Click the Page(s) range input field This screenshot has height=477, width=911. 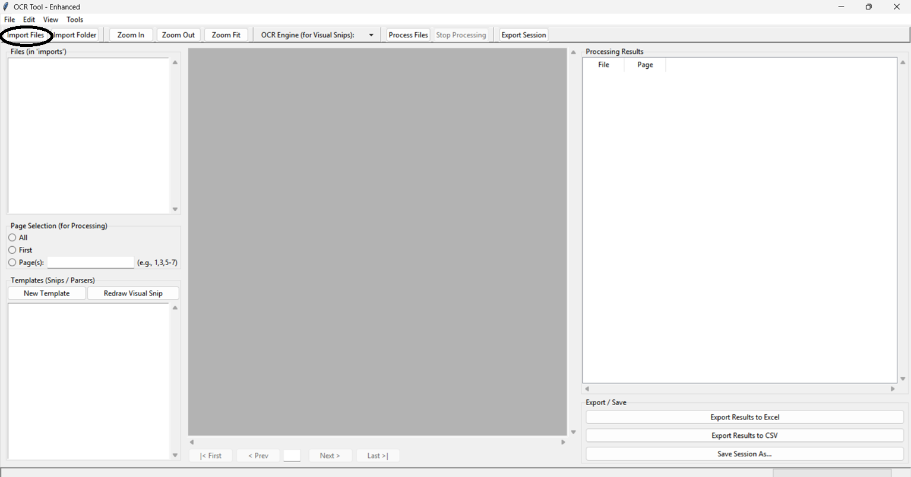pyautogui.click(x=91, y=262)
